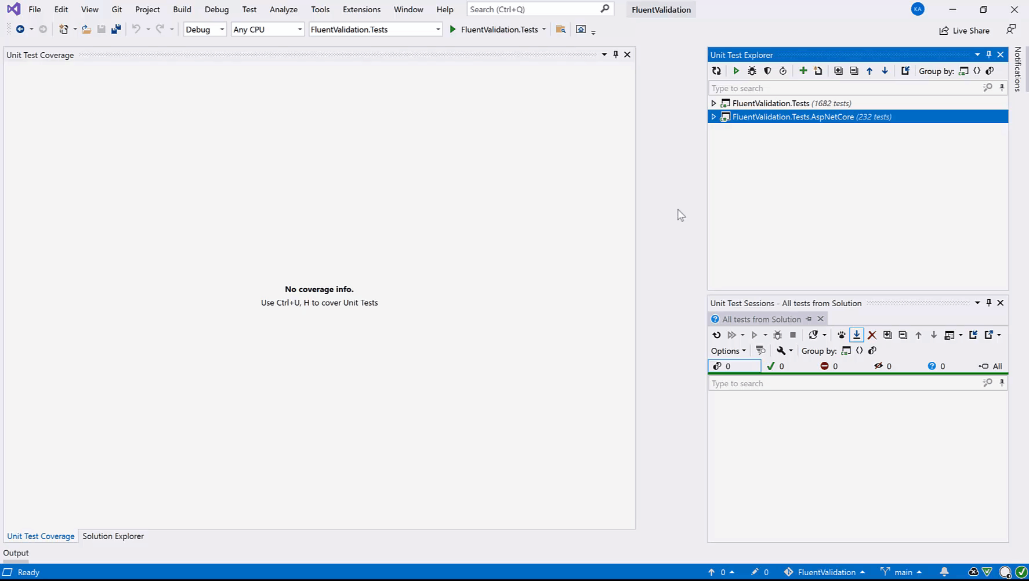Viewport: 1029px width, 581px height.
Task: Toggle the failed tests filter with red circle
Action: tap(829, 366)
